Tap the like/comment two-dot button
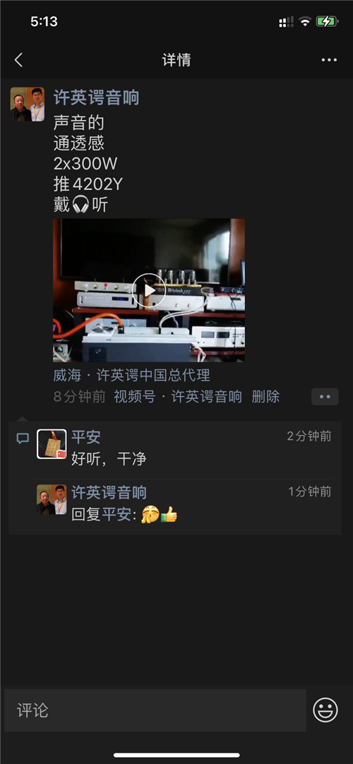Screen dimensions: 353x764 coord(325,397)
